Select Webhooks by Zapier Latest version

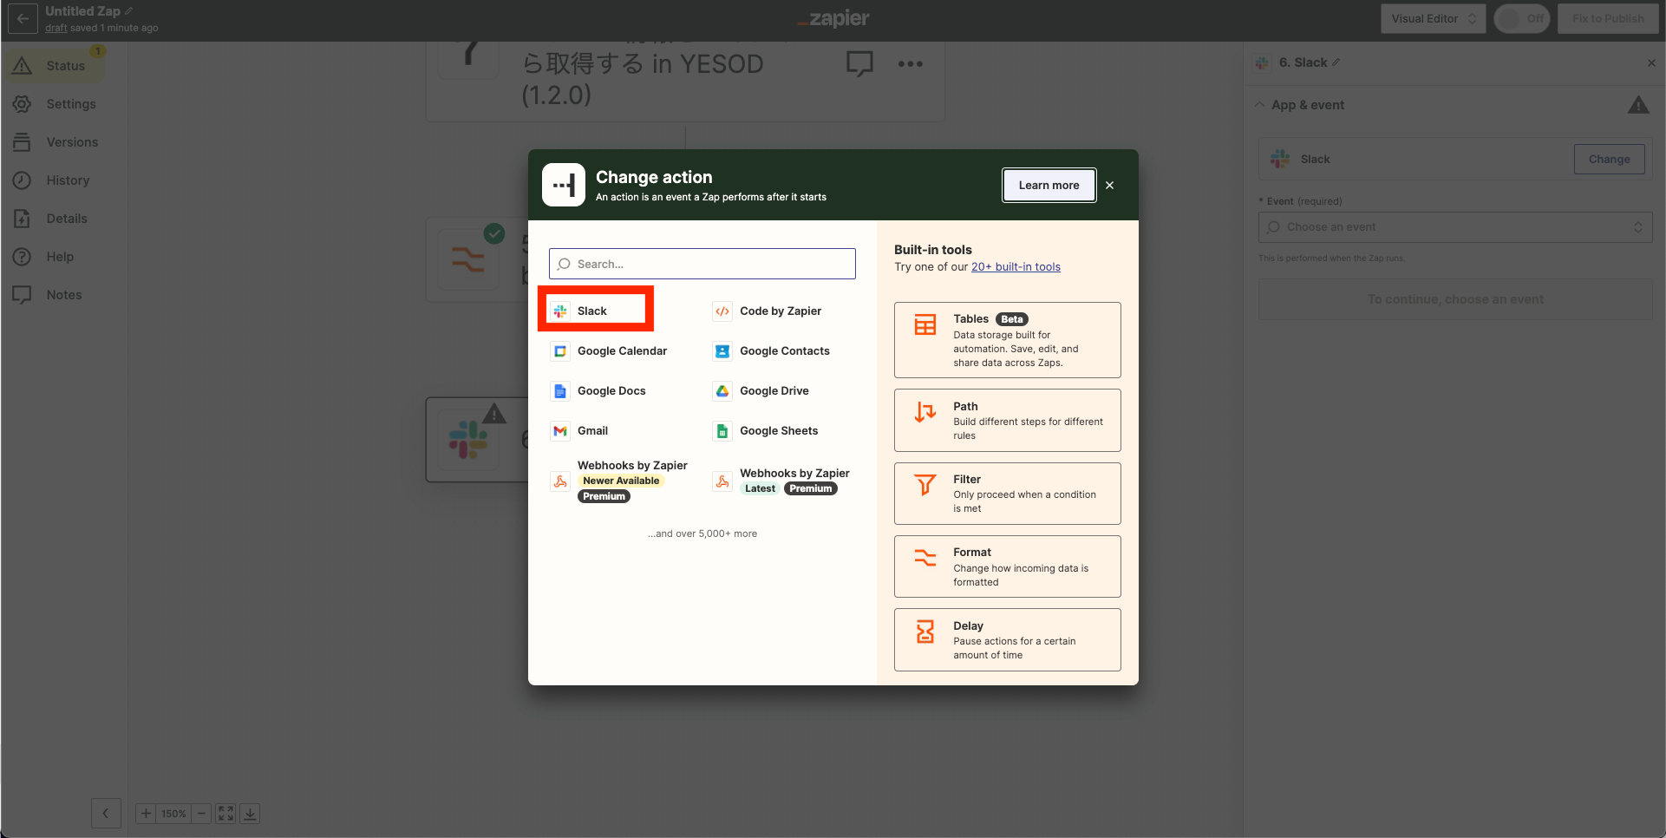(x=781, y=481)
